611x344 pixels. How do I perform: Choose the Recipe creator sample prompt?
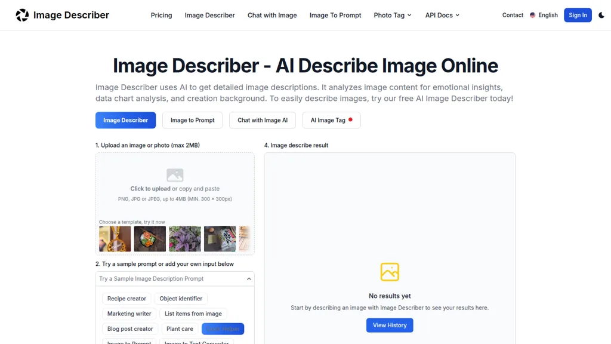(x=126, y=299)
